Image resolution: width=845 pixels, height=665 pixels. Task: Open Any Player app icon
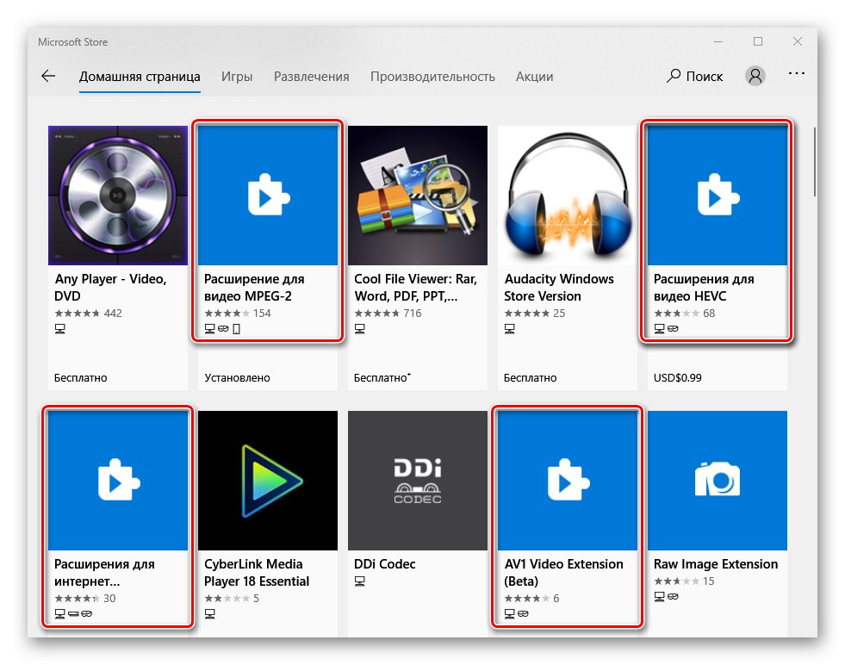[x=118, y=196]
